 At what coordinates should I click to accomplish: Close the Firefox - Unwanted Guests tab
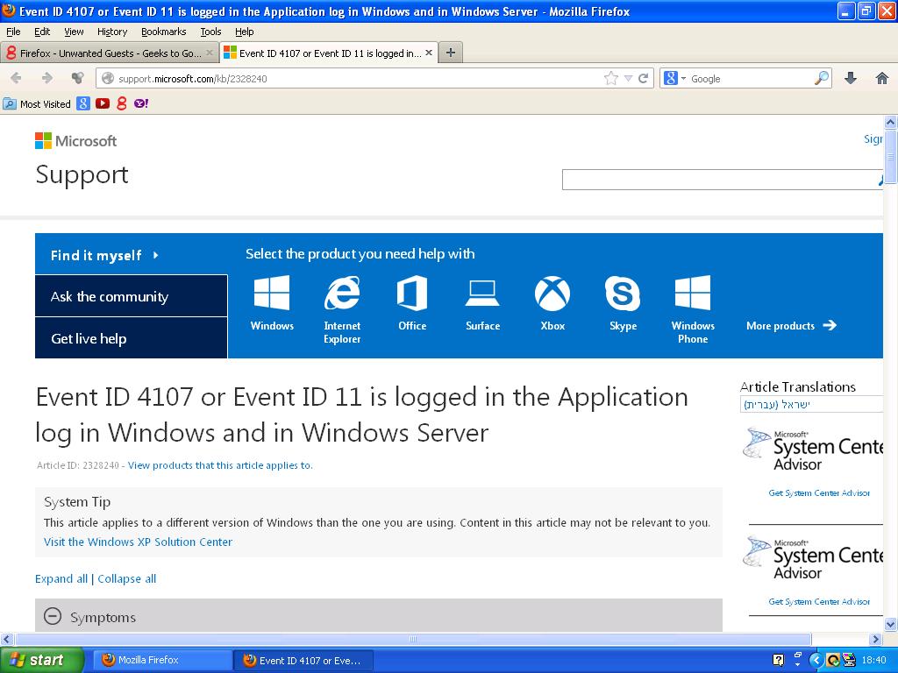tap(210, 53)
